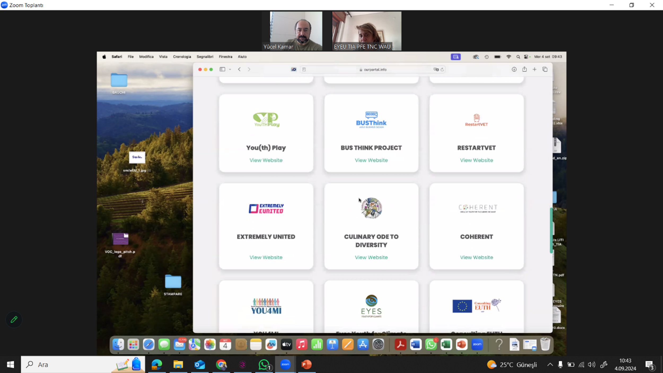Click the web page vertical scrollbar

tap(551, 230)
